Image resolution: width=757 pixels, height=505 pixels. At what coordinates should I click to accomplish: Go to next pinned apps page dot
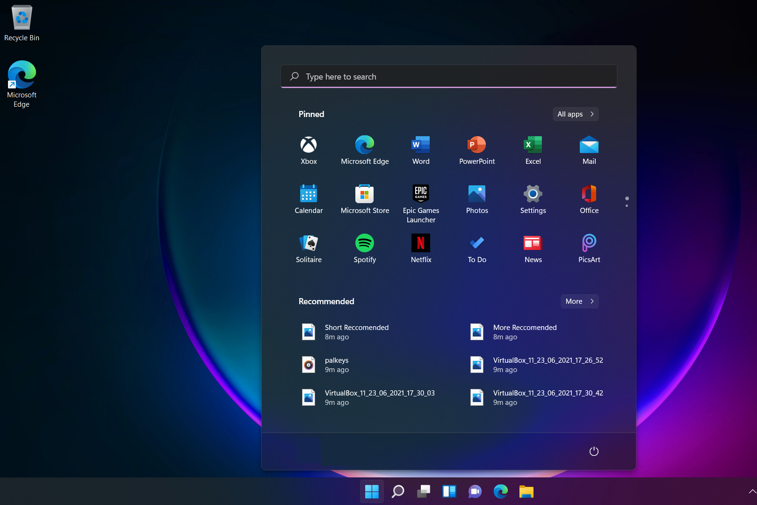pos(627,205)
